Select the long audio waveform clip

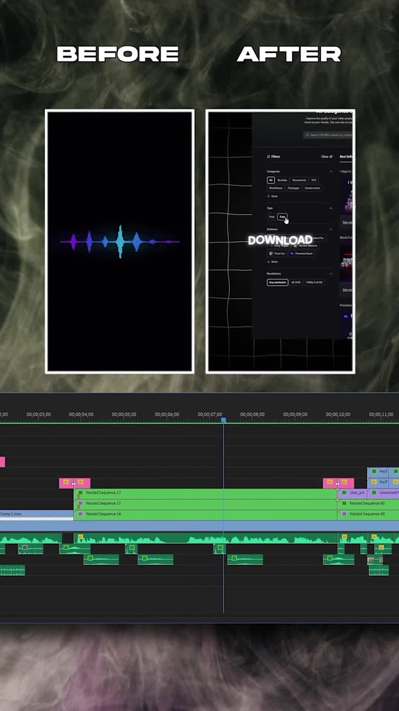tap(205, 538)
